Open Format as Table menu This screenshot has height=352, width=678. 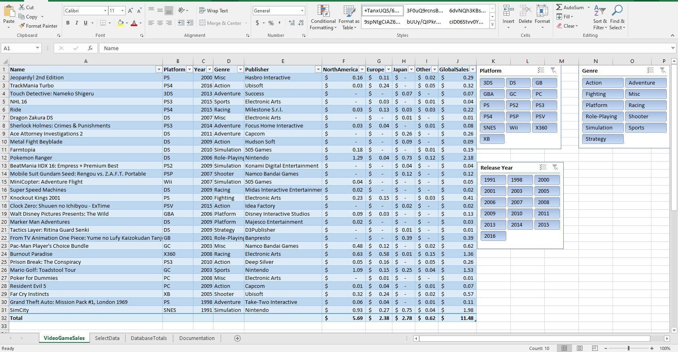(x=349, y=18)
